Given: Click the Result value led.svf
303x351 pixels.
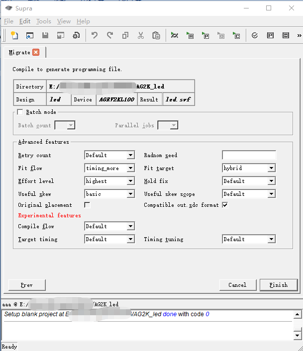Looking at the screenshot, I should coord(179,99).
